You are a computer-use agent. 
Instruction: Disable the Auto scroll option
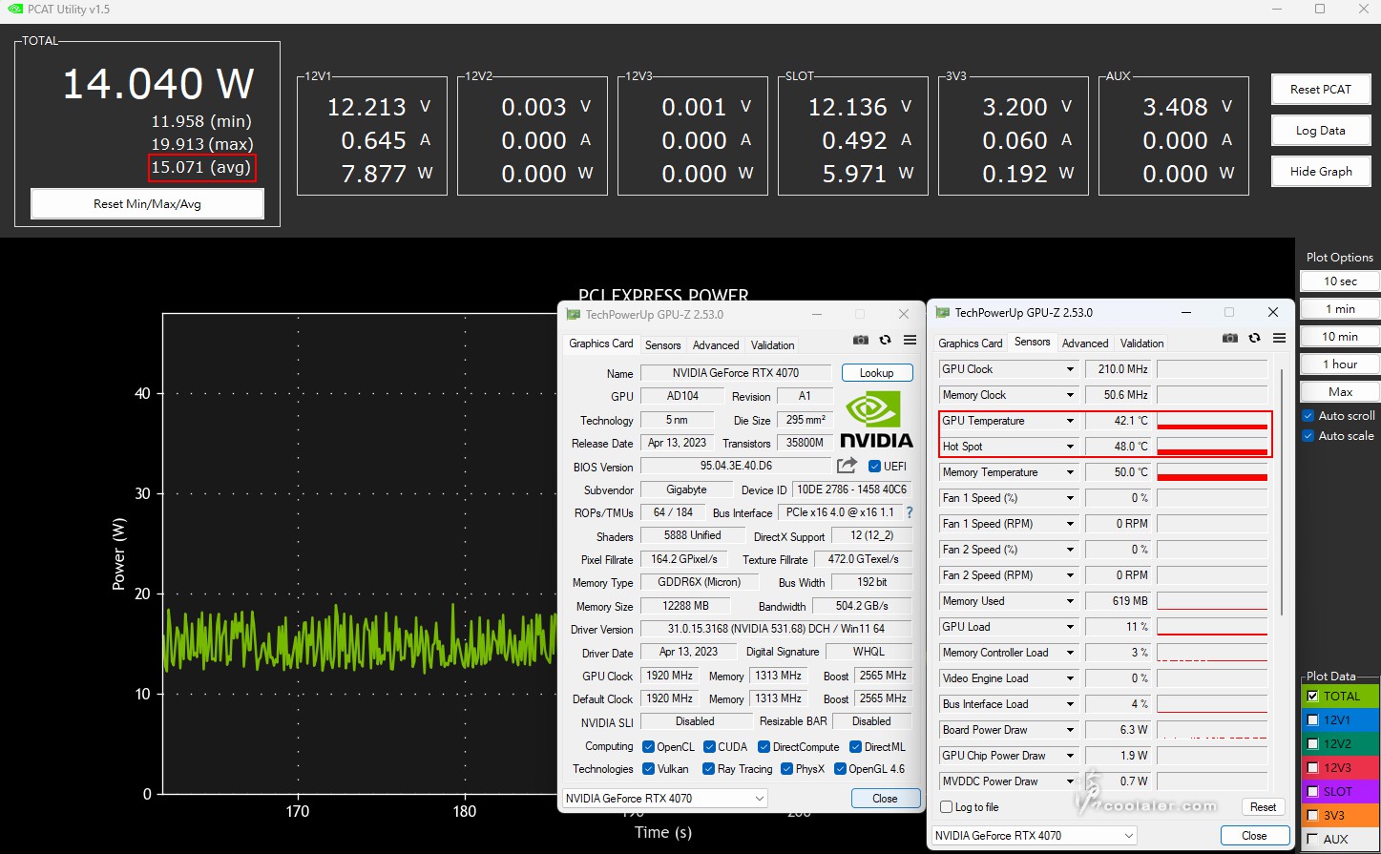click(1308, 416)
